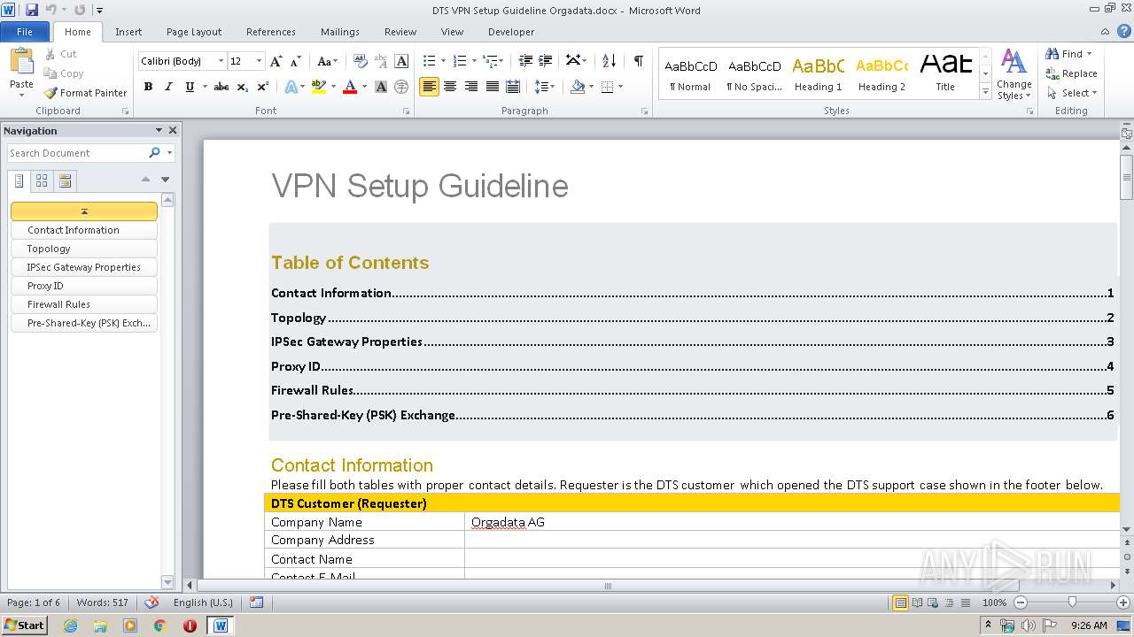The width and height of the screenshot is (1134, 637).
Task: Open Word Help question mark icon
Action: 1124,32
